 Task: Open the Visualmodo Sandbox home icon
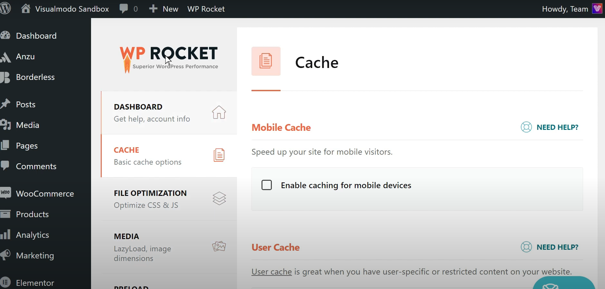tap(26, 9)
